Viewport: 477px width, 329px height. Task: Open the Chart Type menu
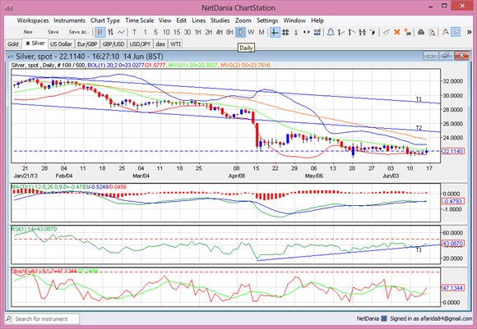(x=105, y=21)
